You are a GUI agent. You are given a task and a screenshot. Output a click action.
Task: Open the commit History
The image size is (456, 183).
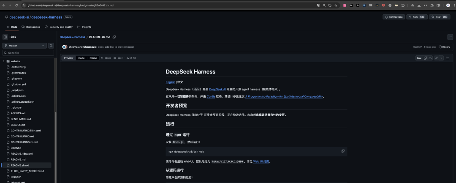pos(444,47)
